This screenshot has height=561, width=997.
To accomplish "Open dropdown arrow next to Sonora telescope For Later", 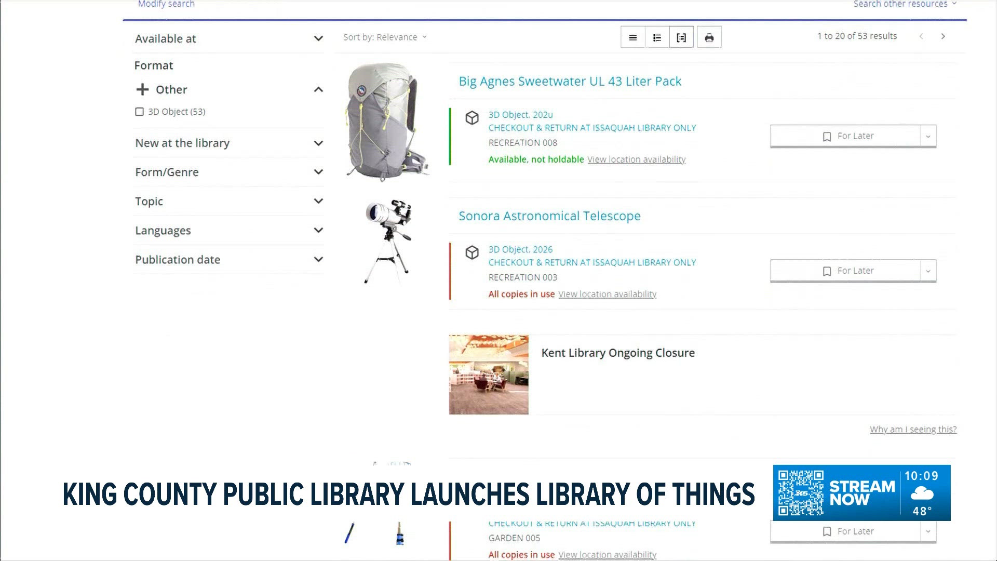I will click(x=928, y=271).
